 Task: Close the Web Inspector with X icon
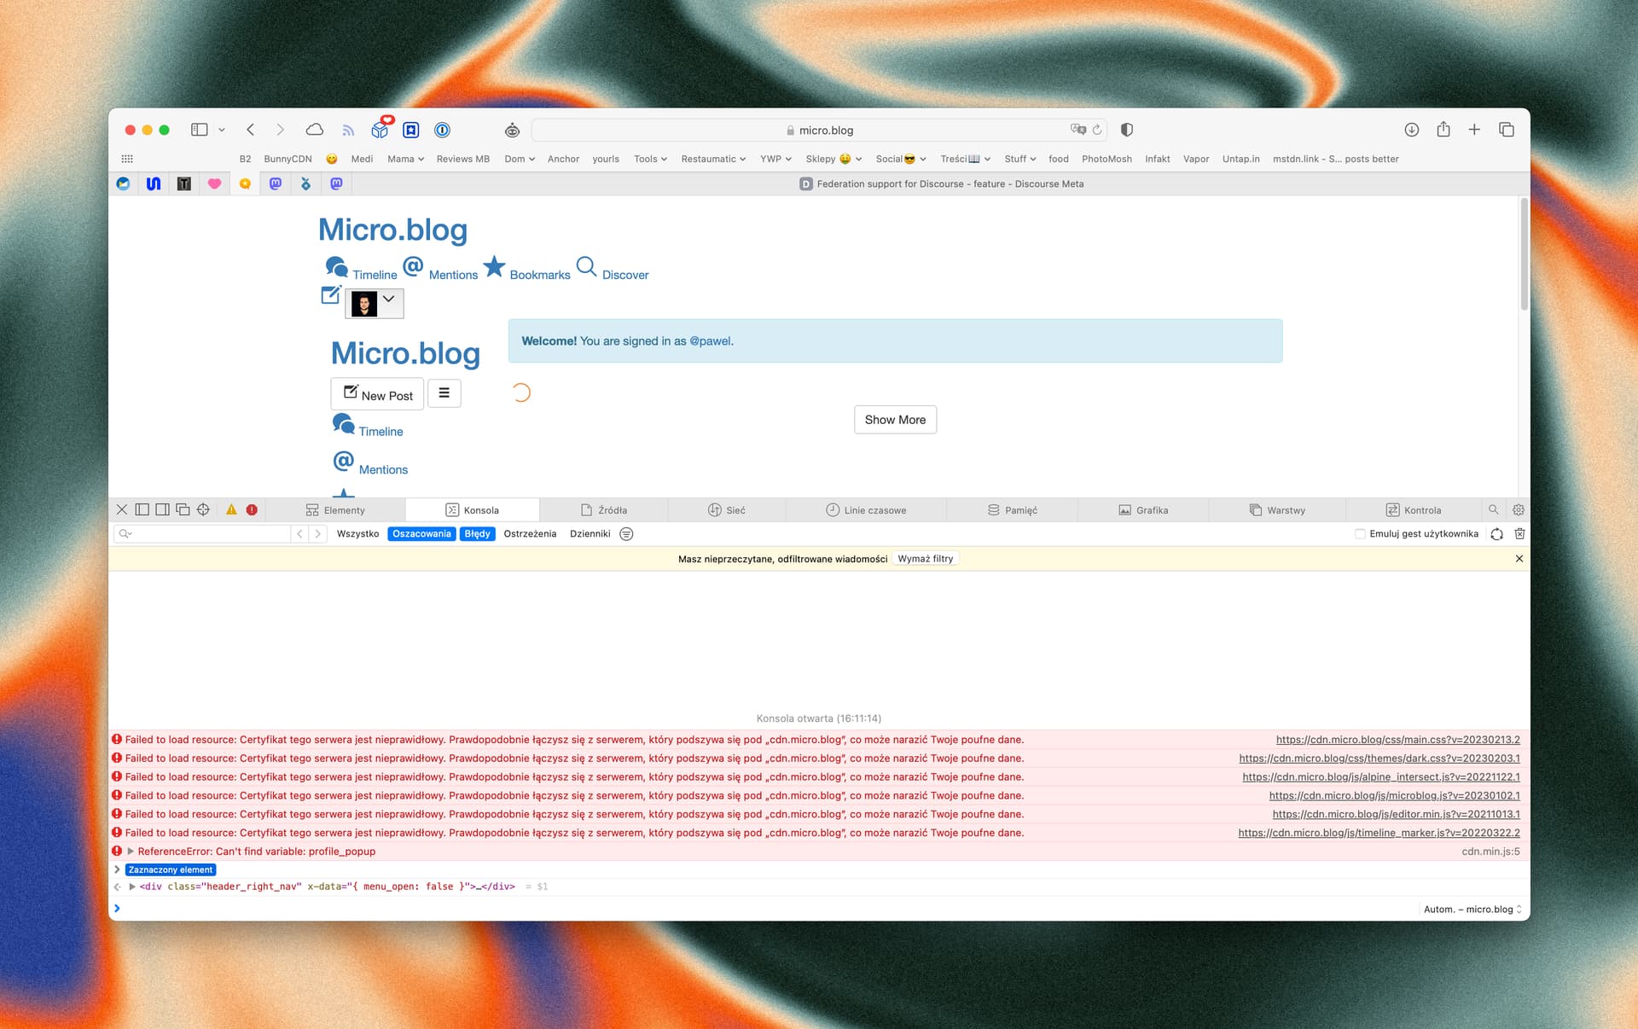click(x=122, y=509)
